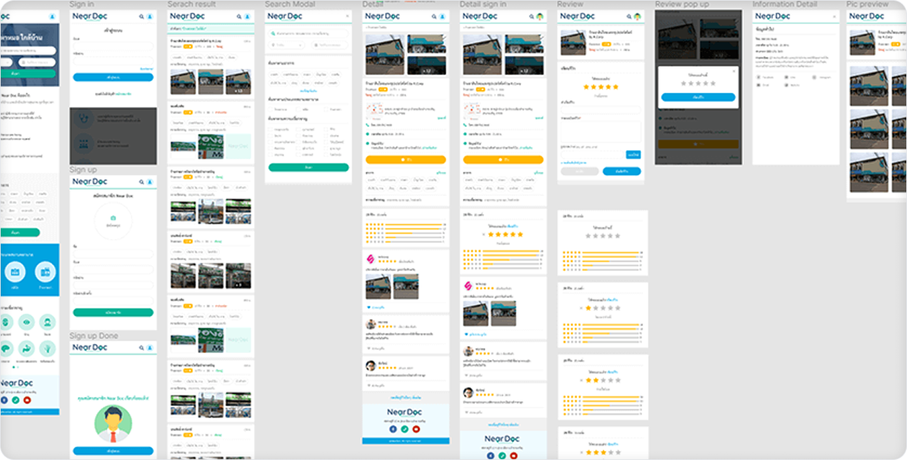Viewport: 907px width, 460px height.
Task: Click the search magnifier in Sign in header
Action: [141, 16]
